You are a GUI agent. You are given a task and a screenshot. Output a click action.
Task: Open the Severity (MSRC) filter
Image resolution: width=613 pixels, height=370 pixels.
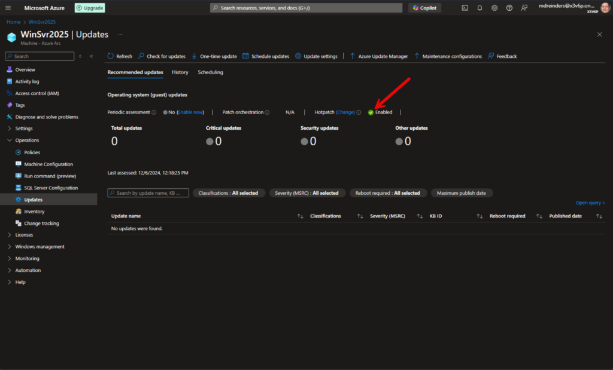pos(306,193)
